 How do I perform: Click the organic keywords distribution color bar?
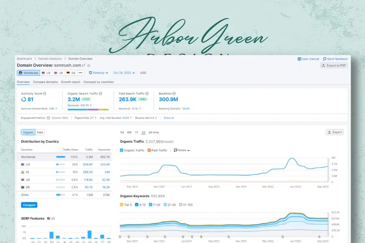point(88,109)
